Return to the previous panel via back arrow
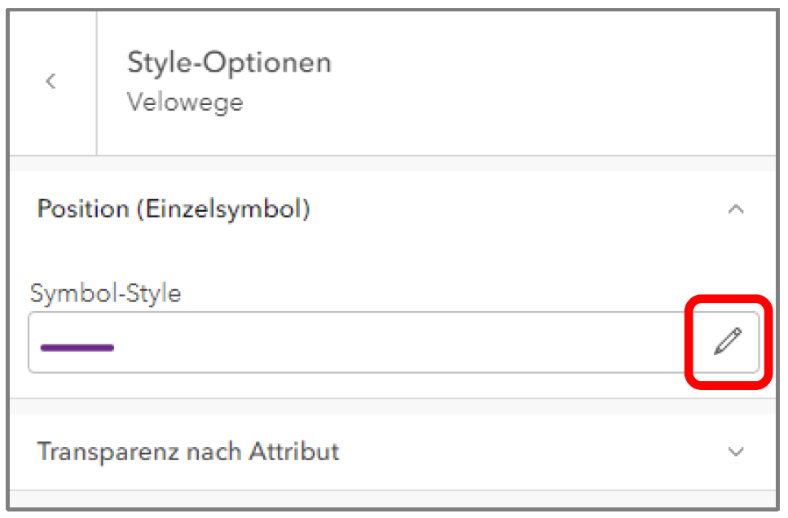Screen dimensions: 788x518 [51, 81]
